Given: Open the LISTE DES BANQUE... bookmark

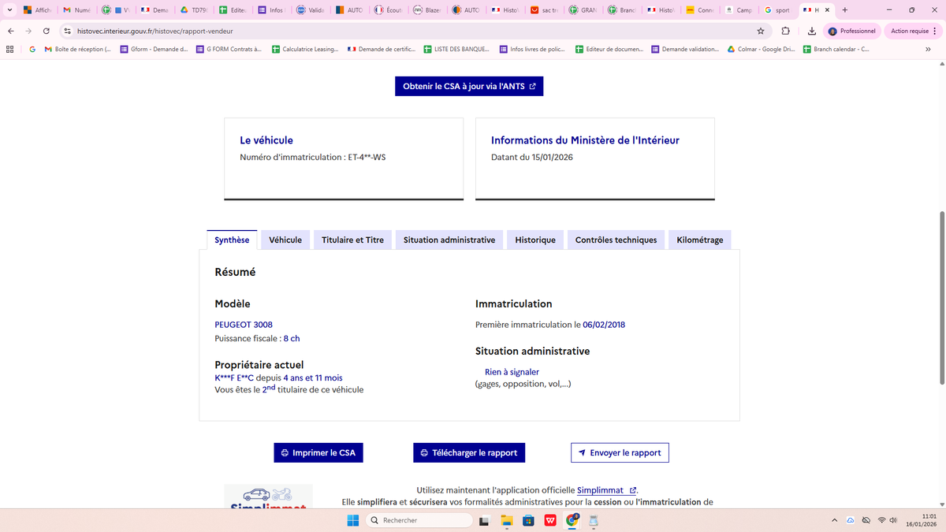Looking at the screenshot, I should 456,49.
